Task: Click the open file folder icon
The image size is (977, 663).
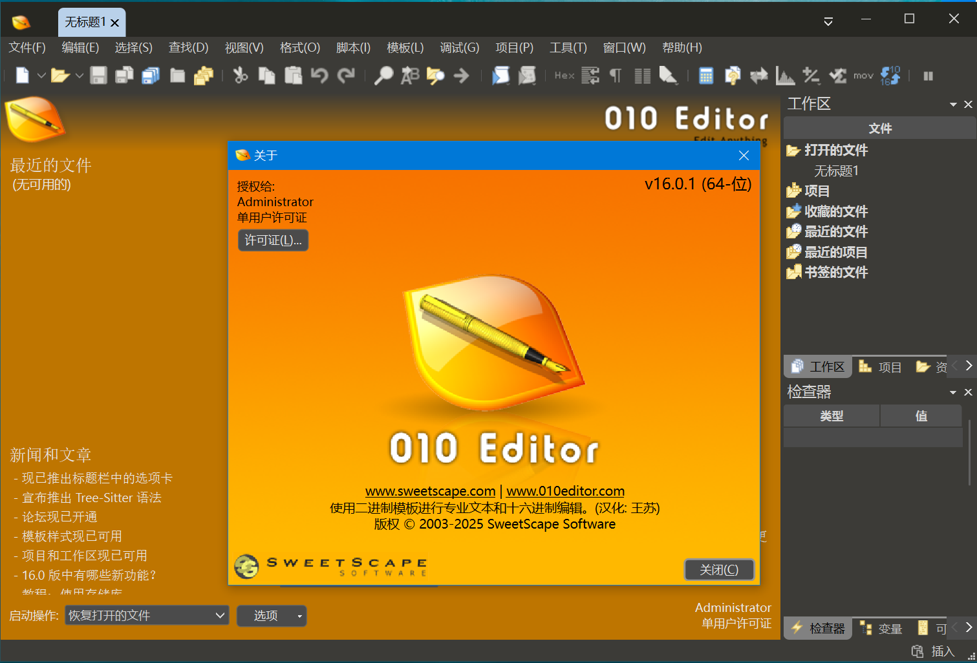Action: pyautogui.click(x=60, y=76)
